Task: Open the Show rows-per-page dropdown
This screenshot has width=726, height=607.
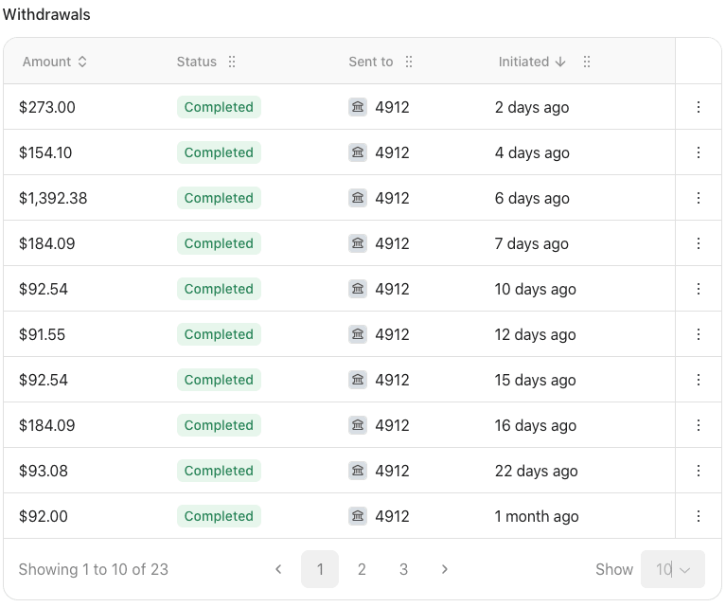Action: pyautogui.click(x=673, y=569)
